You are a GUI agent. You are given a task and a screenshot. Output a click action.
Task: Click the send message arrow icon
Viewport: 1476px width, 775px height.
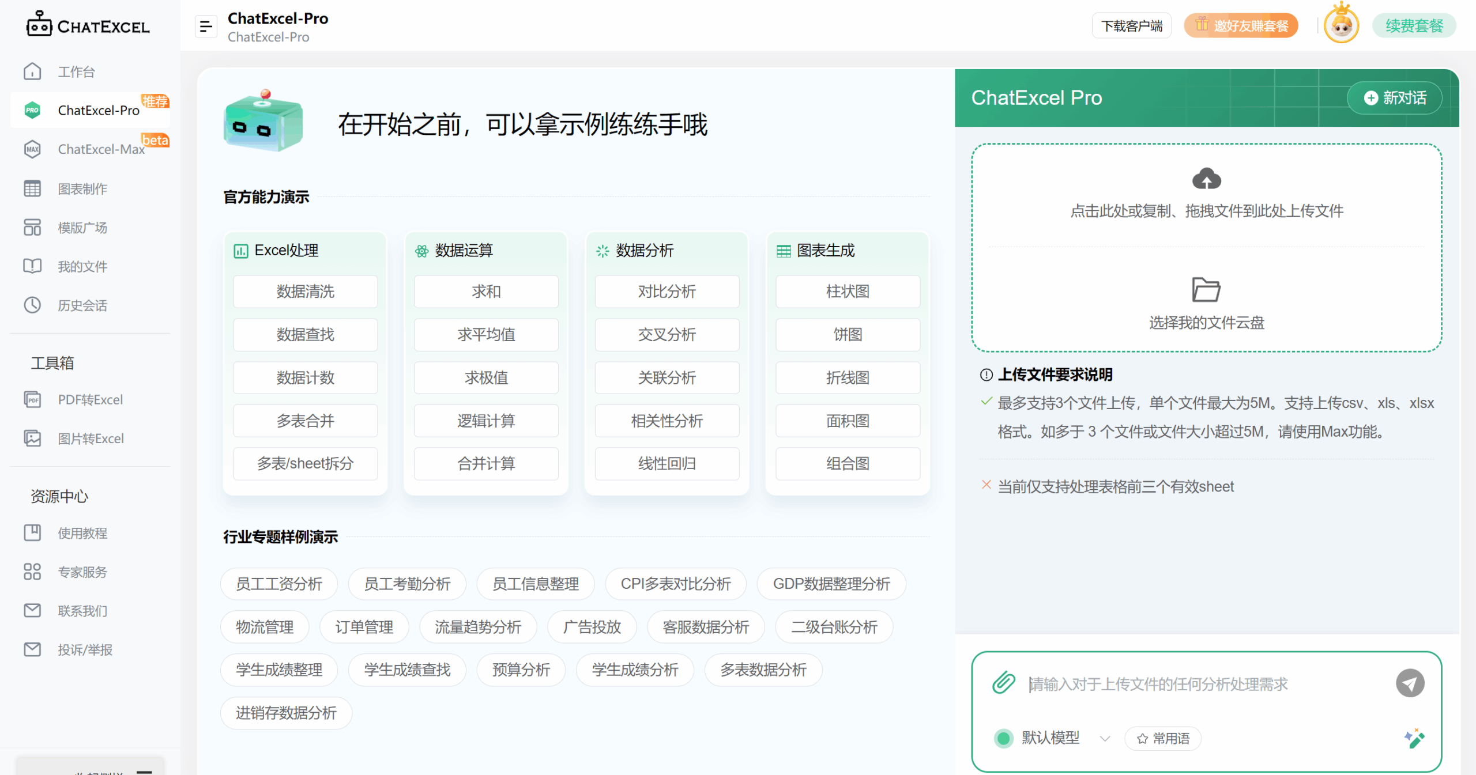pyautogui.click(x=1410, y=683)
